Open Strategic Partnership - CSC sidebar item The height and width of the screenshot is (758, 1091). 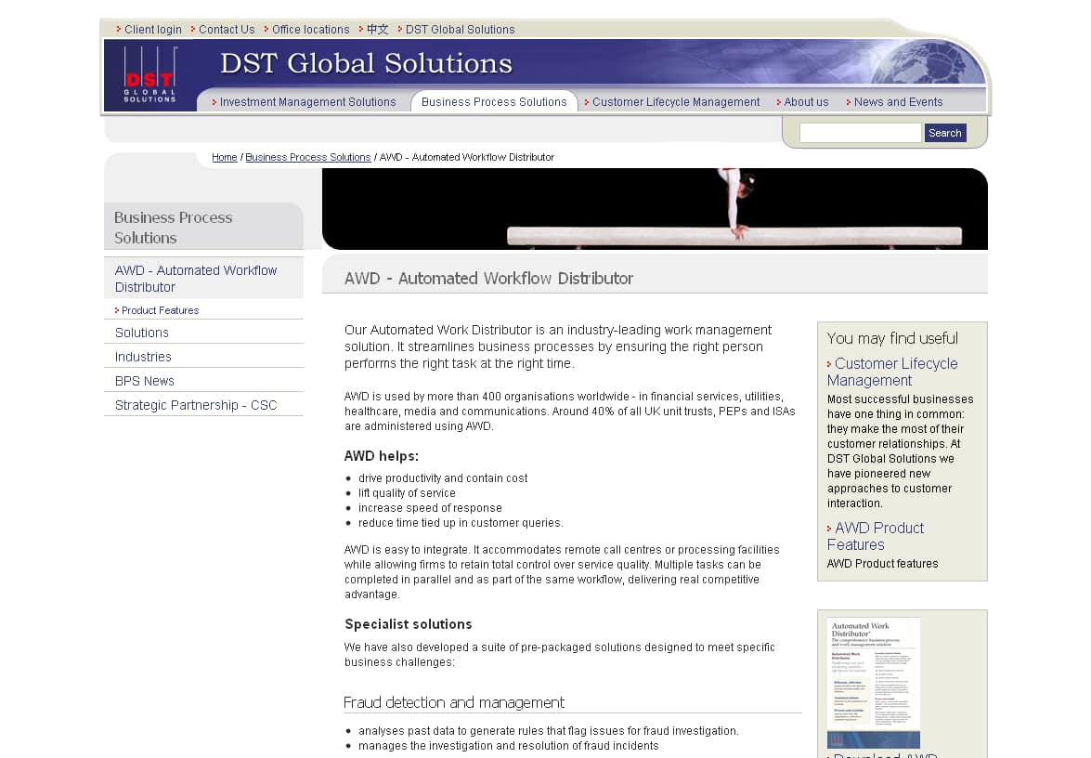coord(196,405)
